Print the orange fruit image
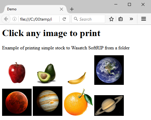 (x=78, y=102)
